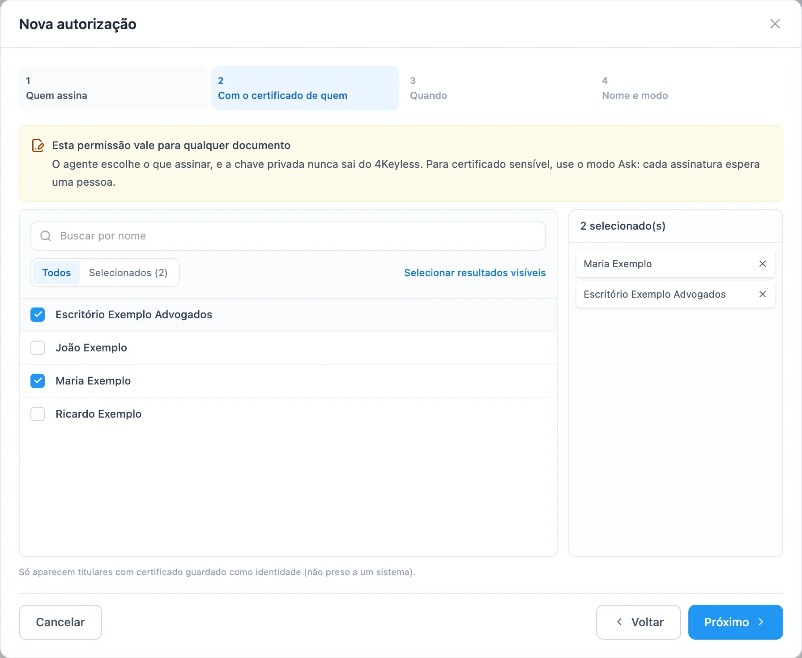Click the 2 selecionado(s) header
This screenshot has height=658, width=802.
(623, 226)
